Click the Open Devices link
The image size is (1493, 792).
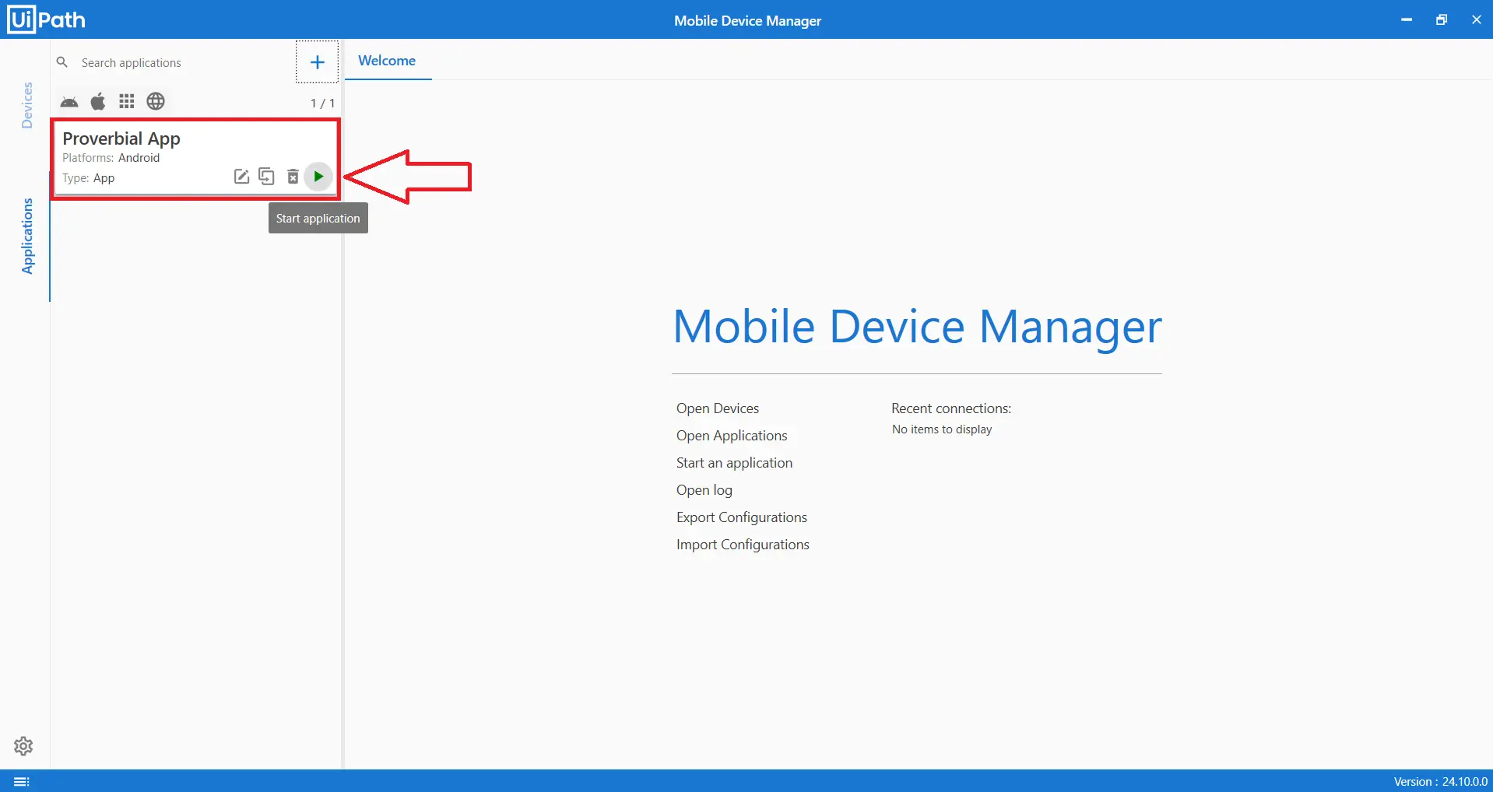(x=717, y=408)
